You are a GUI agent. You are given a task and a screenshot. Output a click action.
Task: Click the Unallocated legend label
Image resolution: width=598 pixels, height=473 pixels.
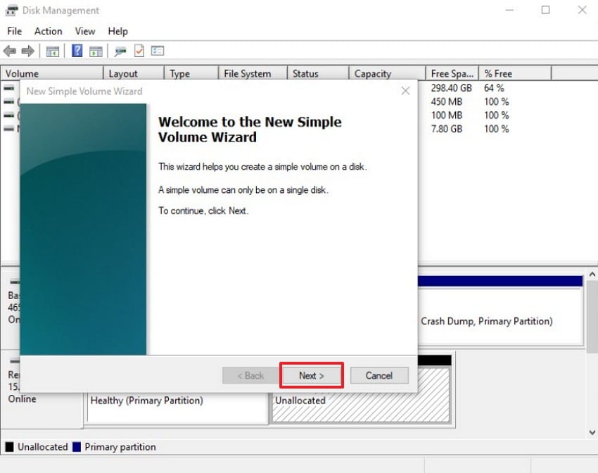43,447
